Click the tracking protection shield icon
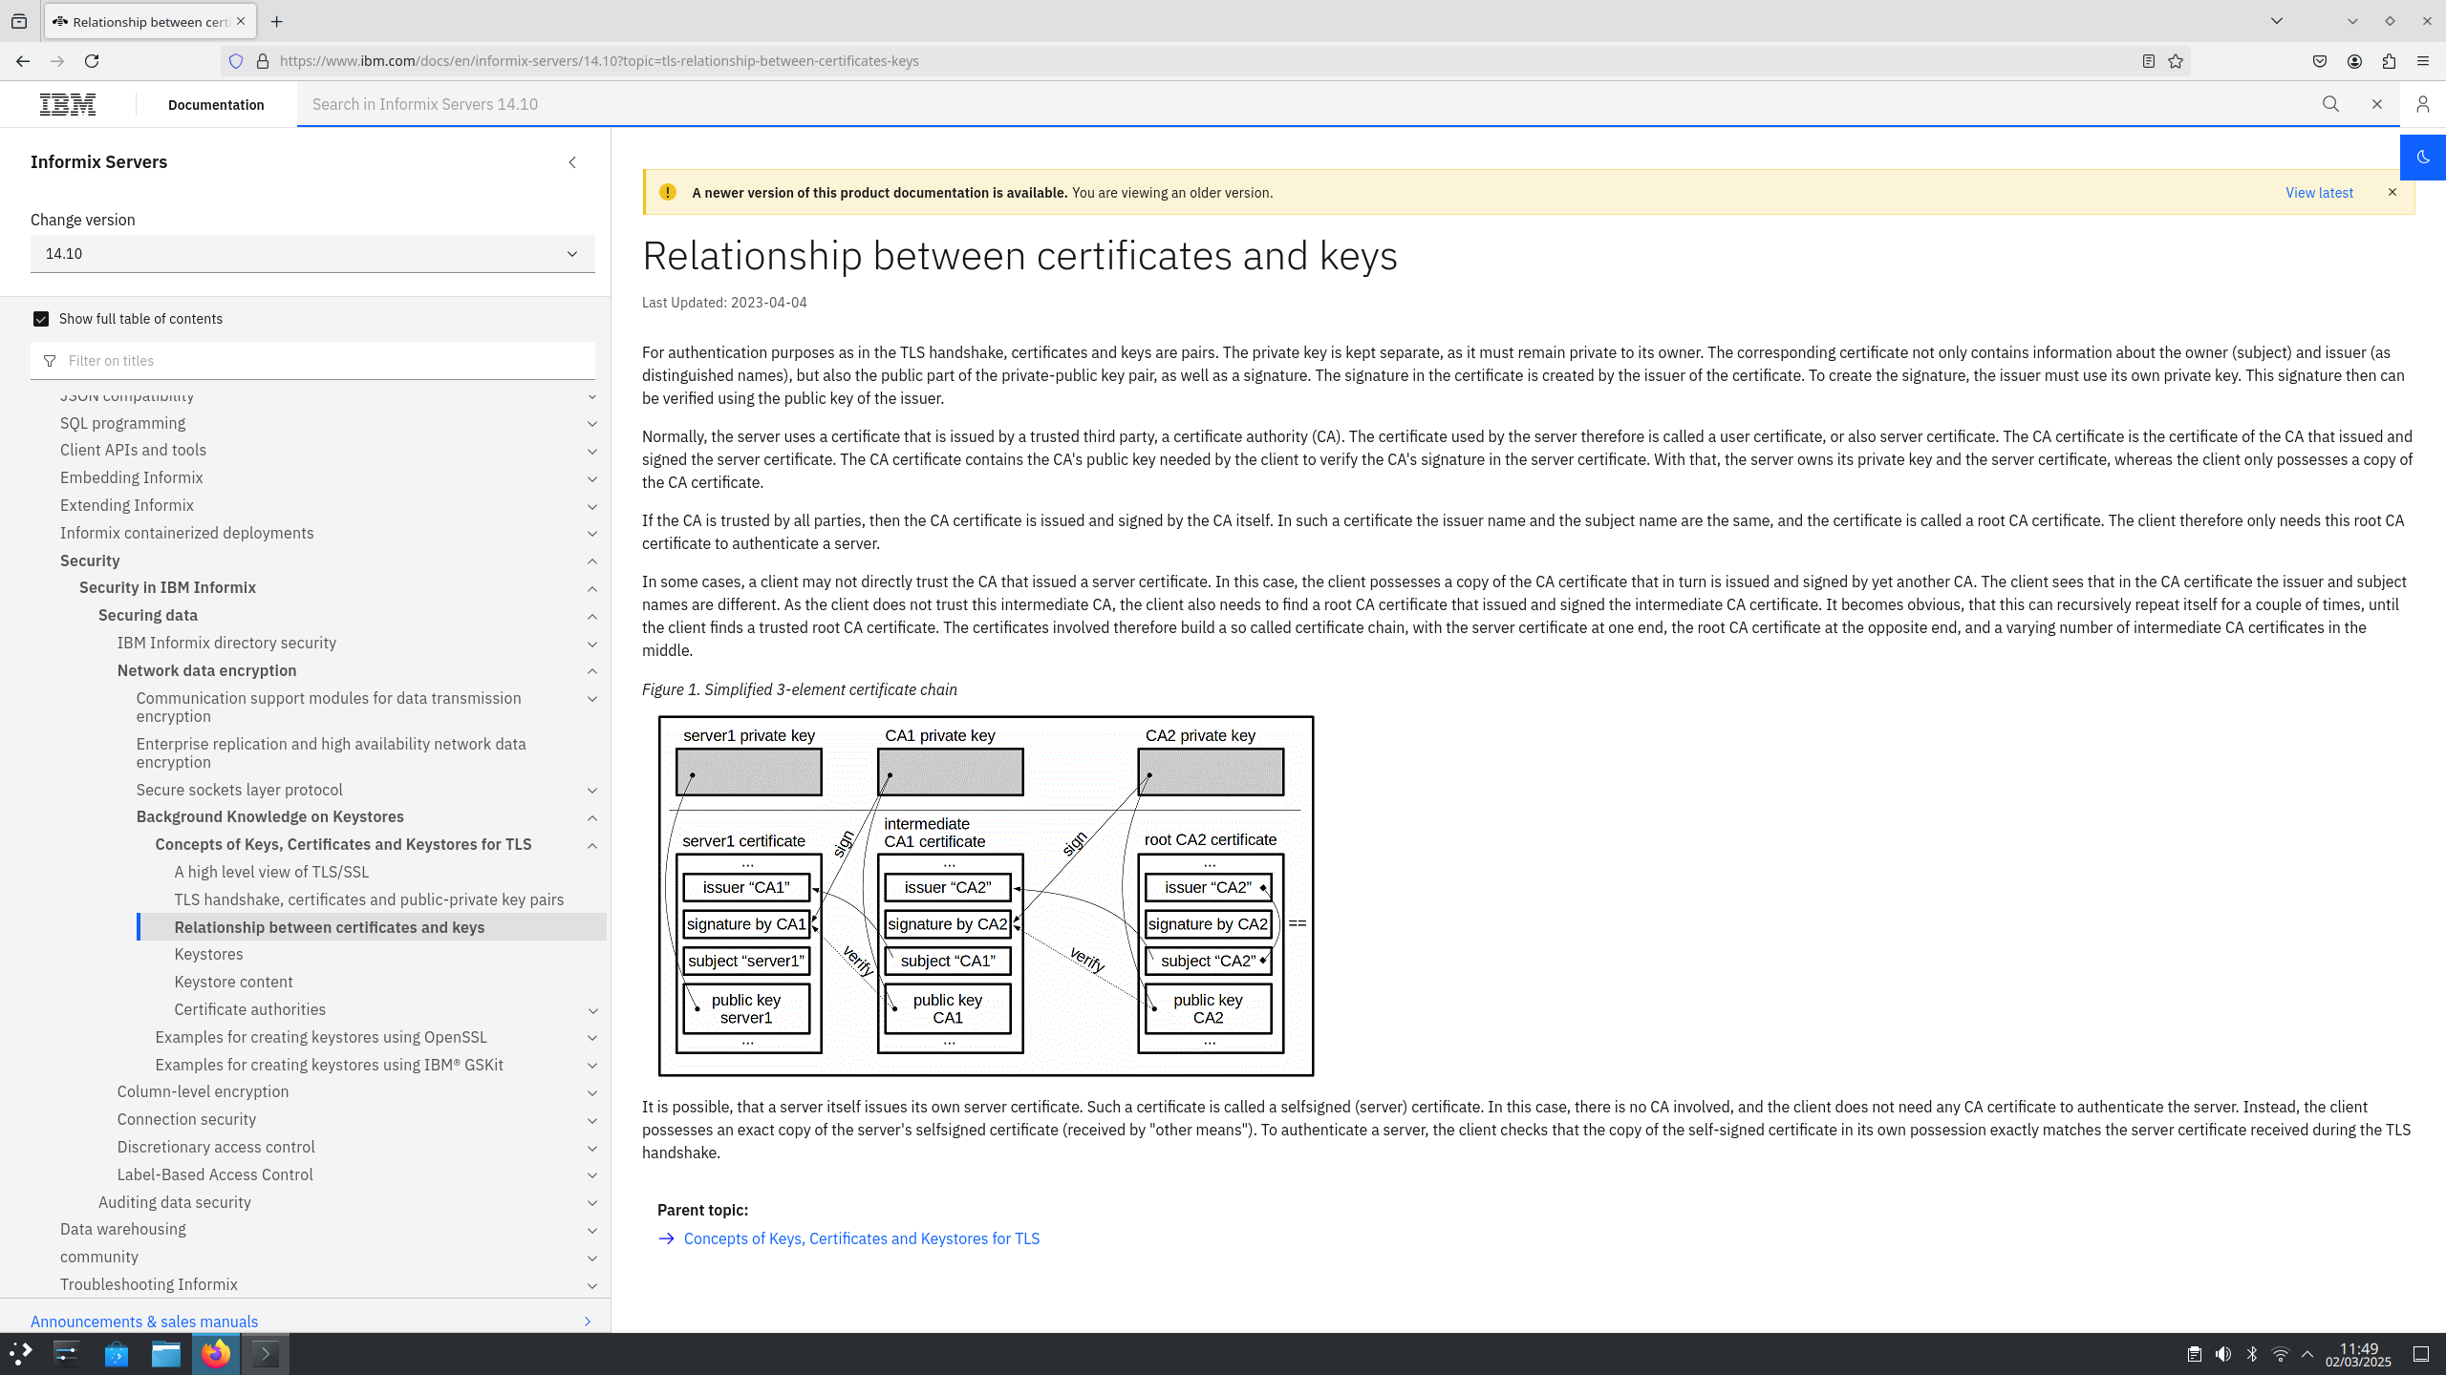This screenshot has width=2446, height=1375. point(236,61)
